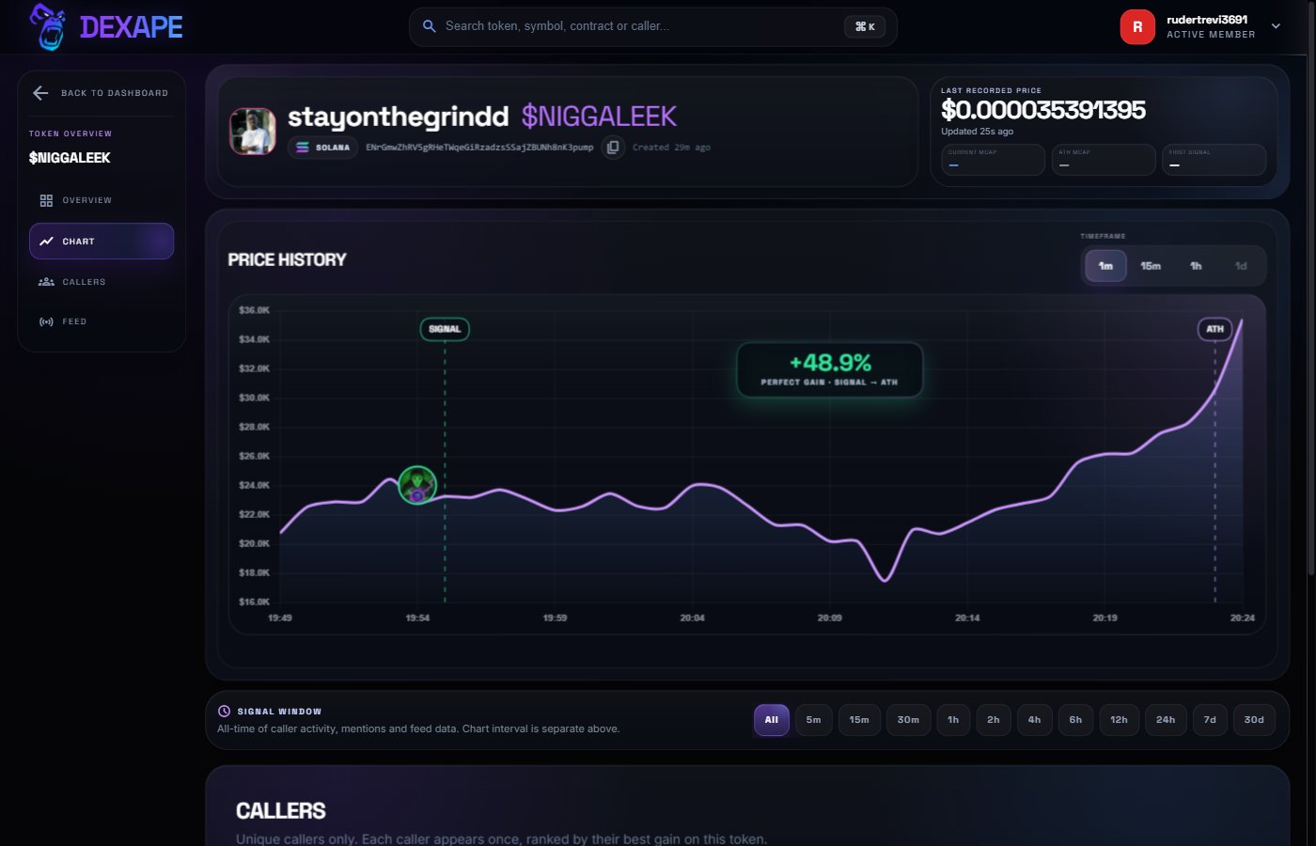Viewport: 1316px width, 846px height.
Task: Click the search magnifier icon
Action: pos(429,26)
